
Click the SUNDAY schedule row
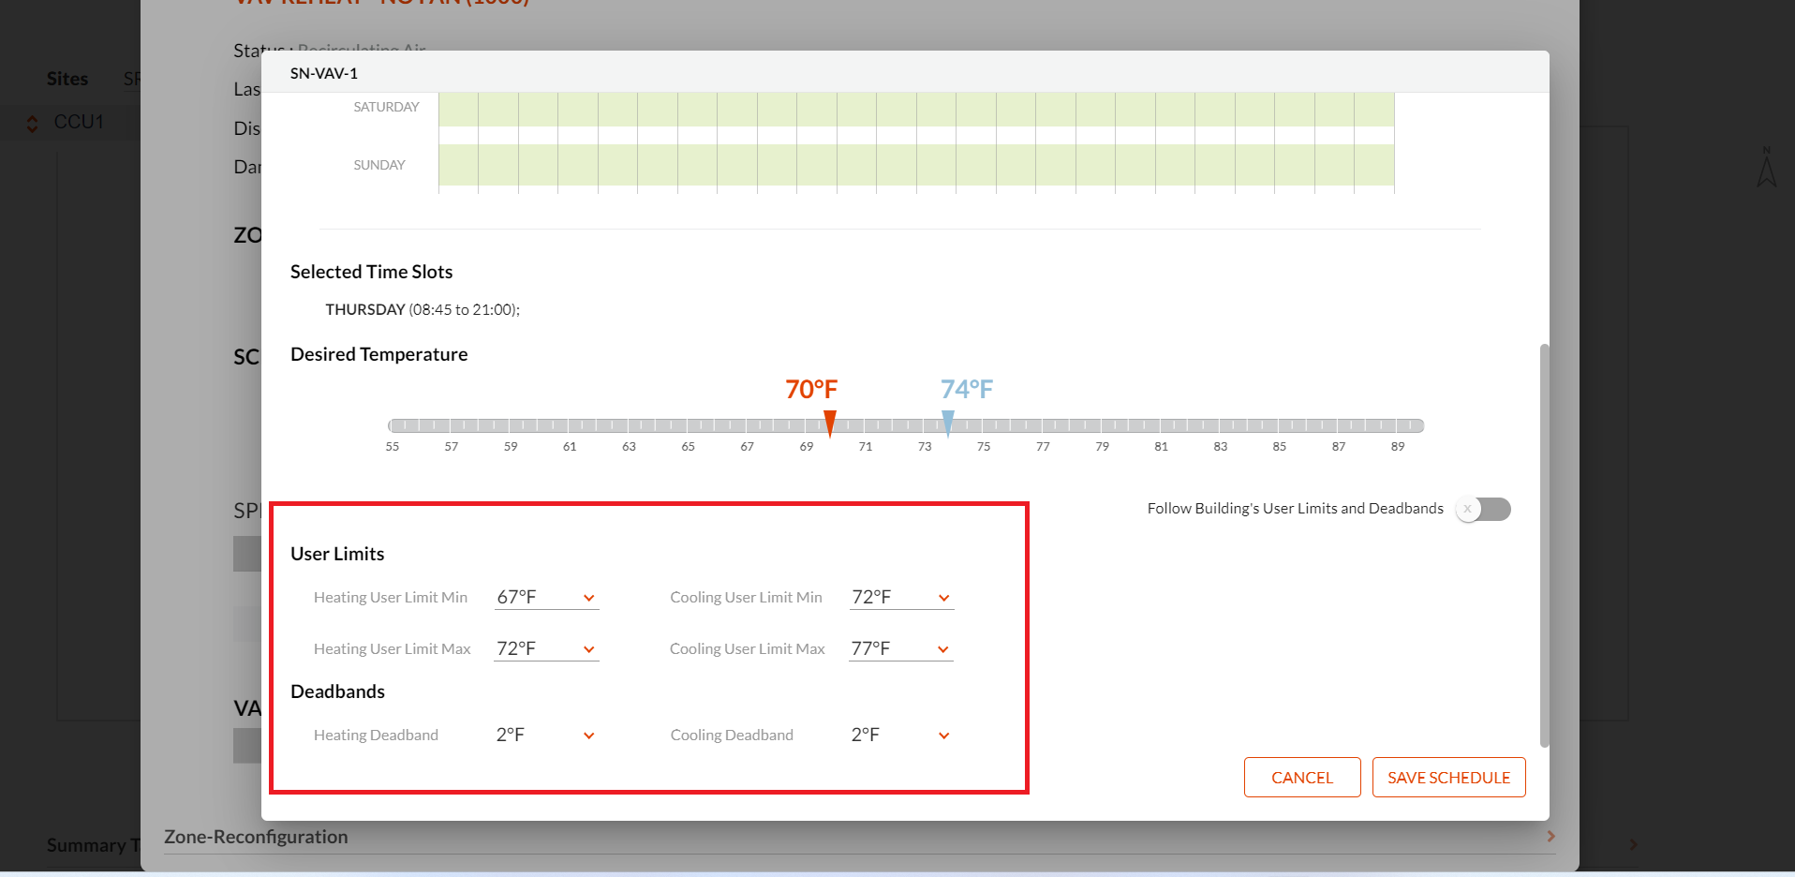[x=916, y=165]
